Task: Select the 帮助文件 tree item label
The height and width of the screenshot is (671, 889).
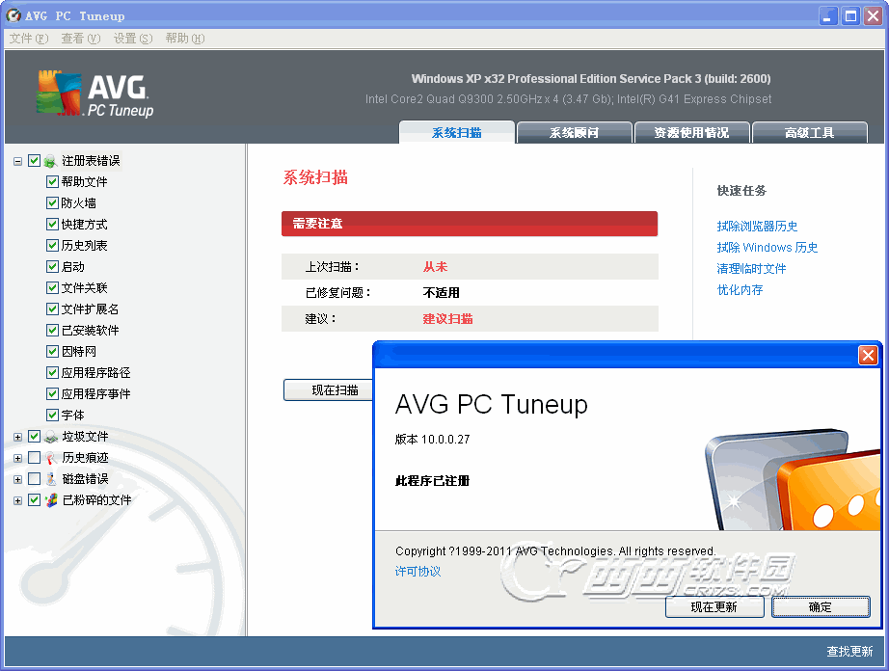Action: coord(85,182)
